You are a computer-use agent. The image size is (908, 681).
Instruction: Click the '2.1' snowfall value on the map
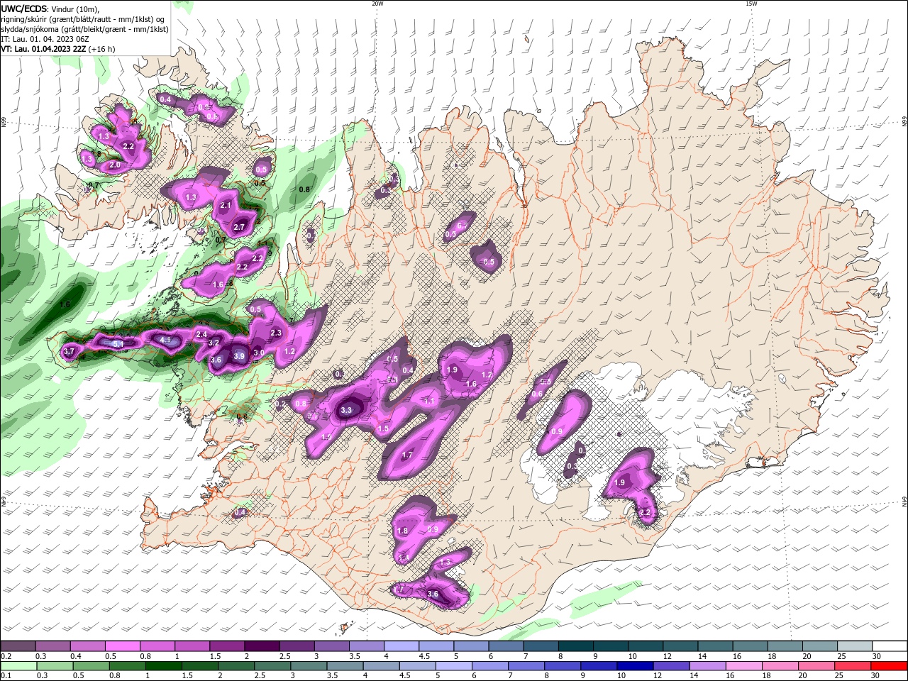(226, 205)
